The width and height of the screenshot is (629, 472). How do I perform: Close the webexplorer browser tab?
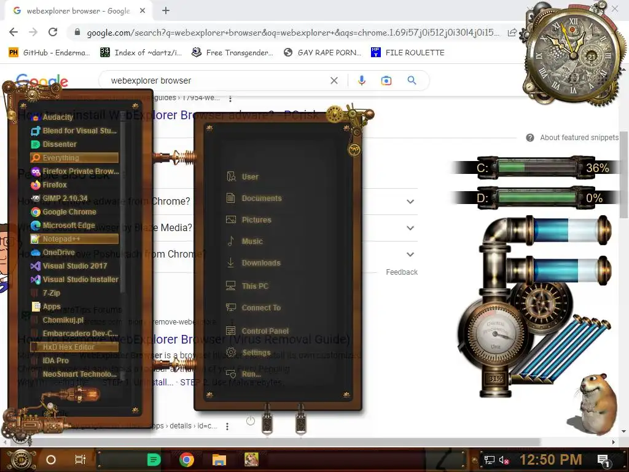[x=143, y=11]
